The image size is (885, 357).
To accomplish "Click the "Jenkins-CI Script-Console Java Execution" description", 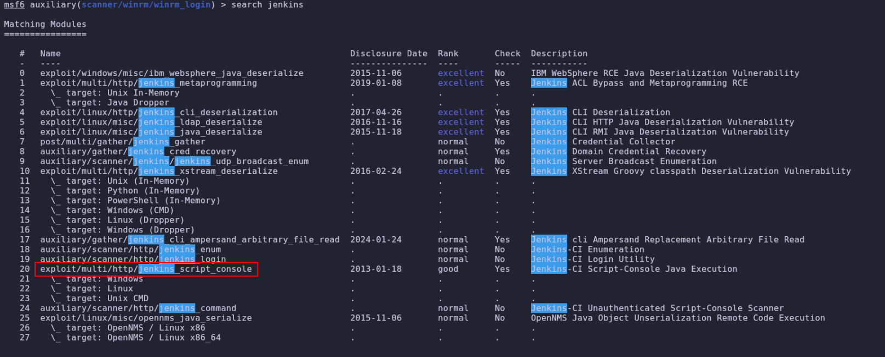I will (x=634, y=270).
